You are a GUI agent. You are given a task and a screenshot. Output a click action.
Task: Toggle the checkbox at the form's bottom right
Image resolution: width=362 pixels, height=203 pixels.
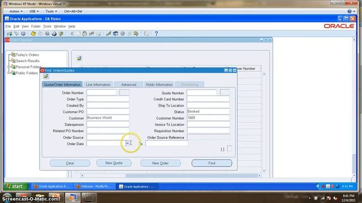click(x=229, y=149)
